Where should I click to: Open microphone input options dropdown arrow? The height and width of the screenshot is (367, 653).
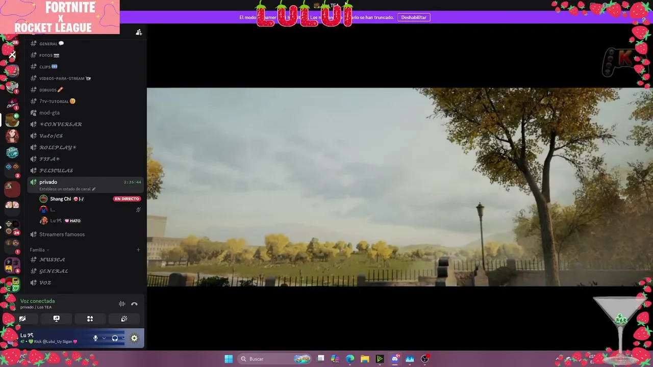point(104,338)
